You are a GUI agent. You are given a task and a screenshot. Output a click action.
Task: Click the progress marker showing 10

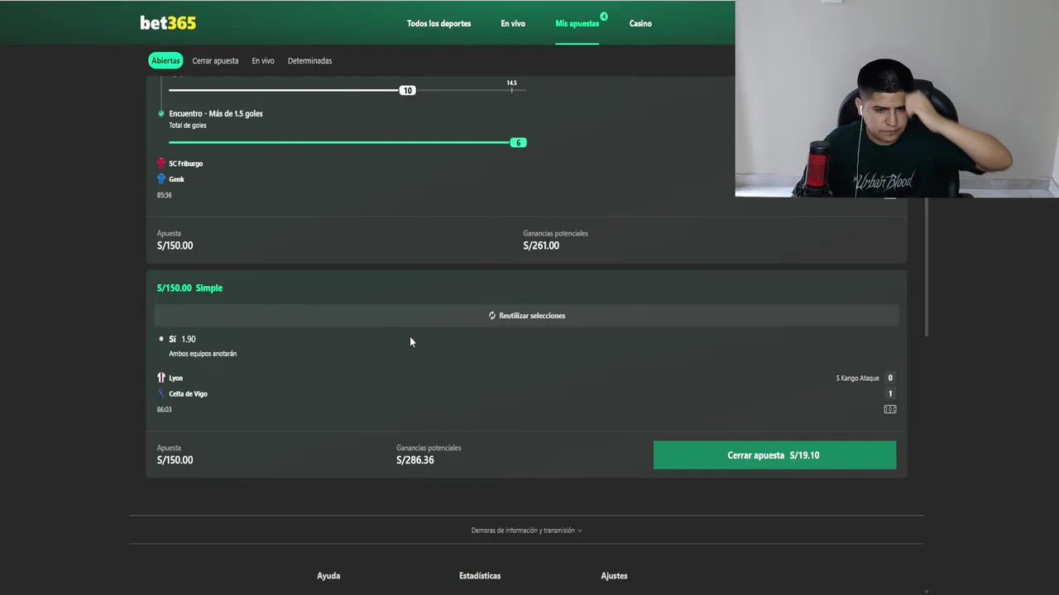(407, 90)
